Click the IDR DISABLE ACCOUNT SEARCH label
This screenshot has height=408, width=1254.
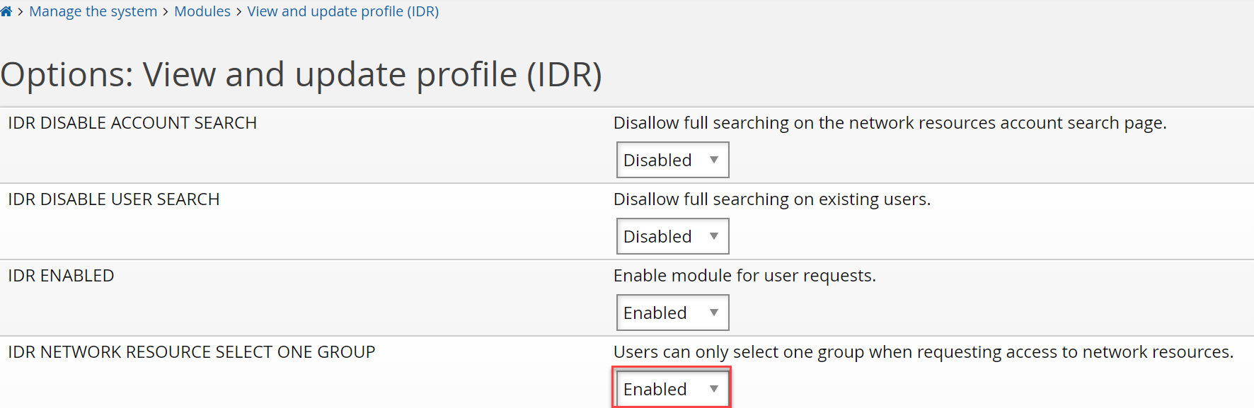132,122
